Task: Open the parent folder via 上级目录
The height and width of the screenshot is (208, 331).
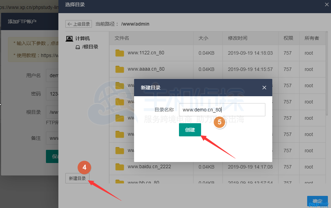Action: (78, 24)
